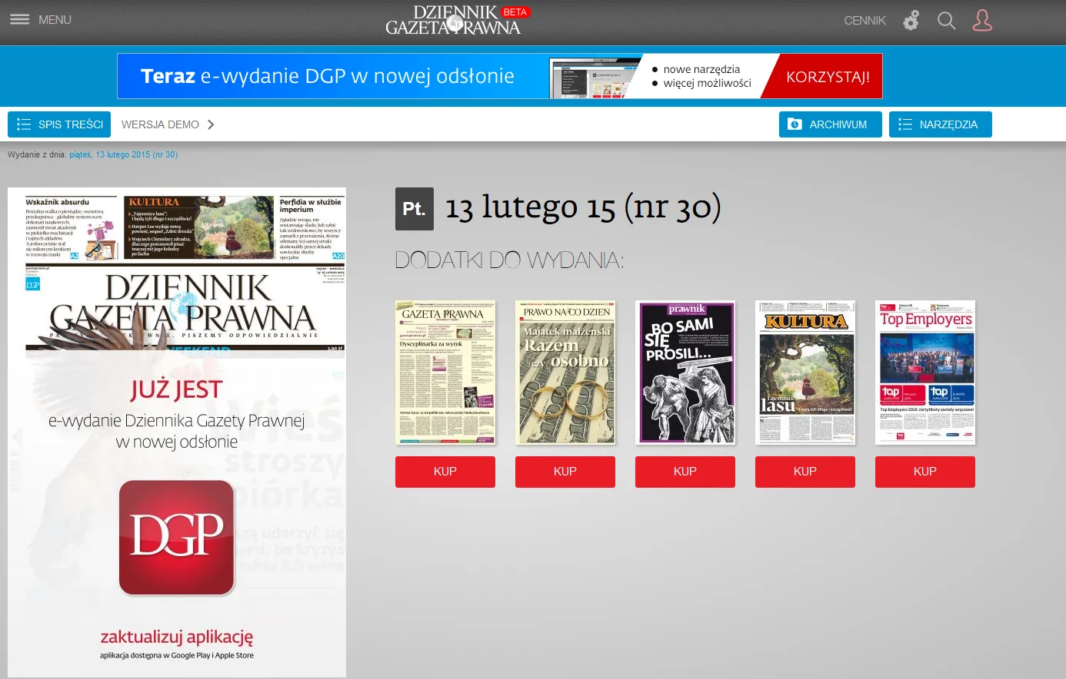Image resolution: width=1066 pixels, height=679 pixels.
Task: Click left arrow on cover page
Action: point(17,436)
